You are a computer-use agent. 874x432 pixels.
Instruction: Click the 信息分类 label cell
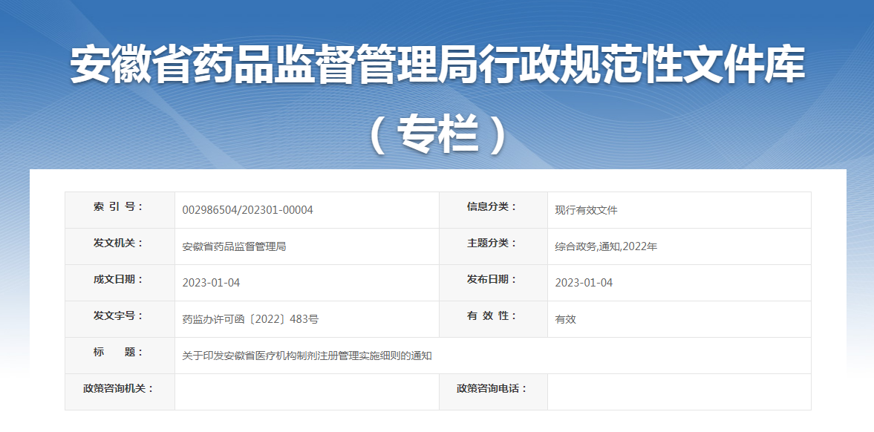[493, 210]
